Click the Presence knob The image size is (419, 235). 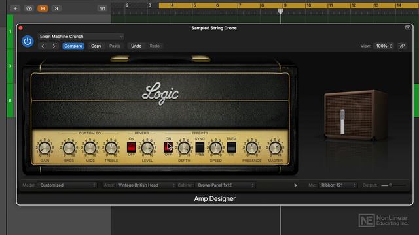coord(251,148)
